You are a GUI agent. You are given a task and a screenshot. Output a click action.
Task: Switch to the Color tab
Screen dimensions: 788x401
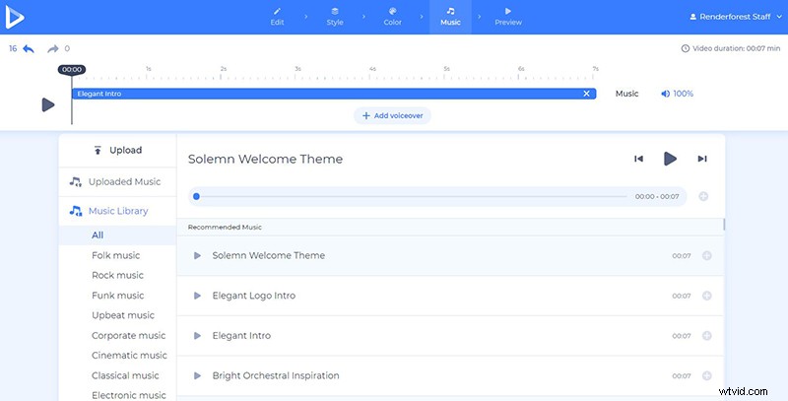tap(392, 17)
